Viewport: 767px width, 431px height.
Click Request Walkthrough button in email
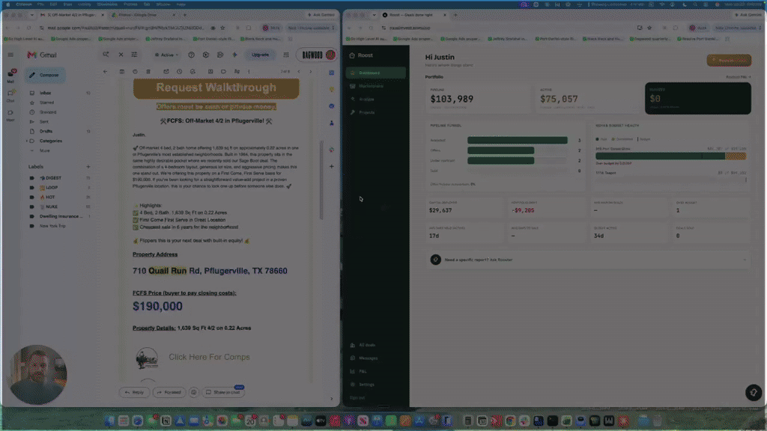pyautogui.click(x=216, y=88)
